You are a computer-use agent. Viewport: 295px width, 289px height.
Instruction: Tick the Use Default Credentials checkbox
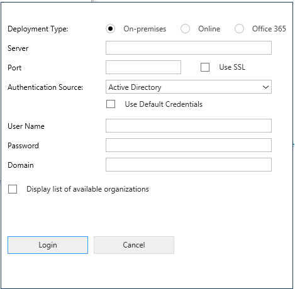[111, 104]
